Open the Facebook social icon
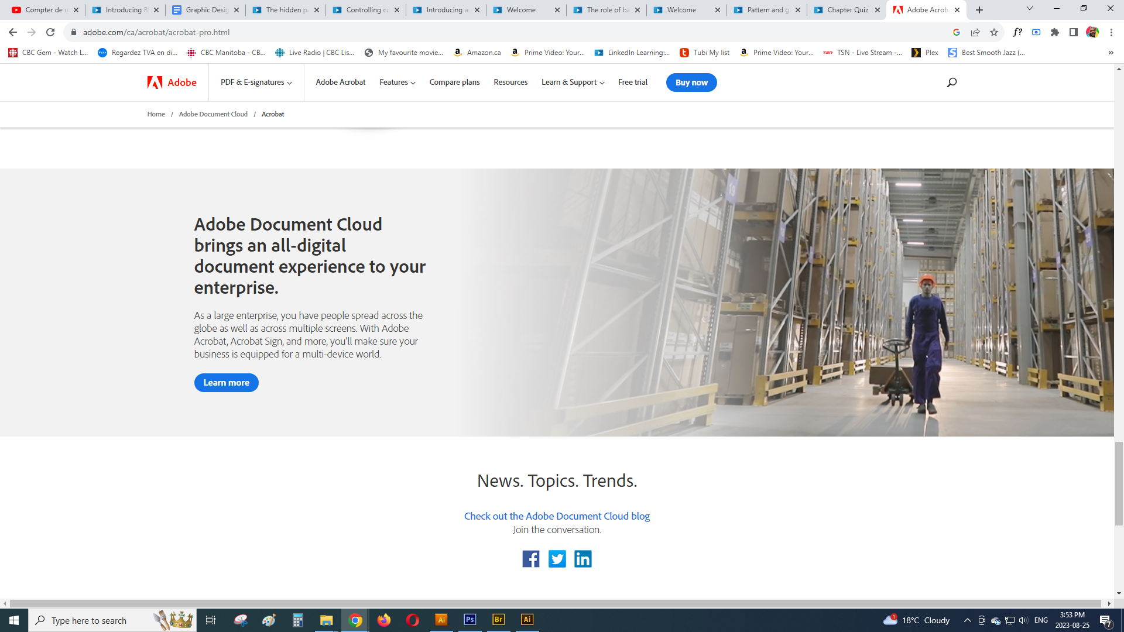The height and width of the screenshot is (632, 1124). [530, 559]
